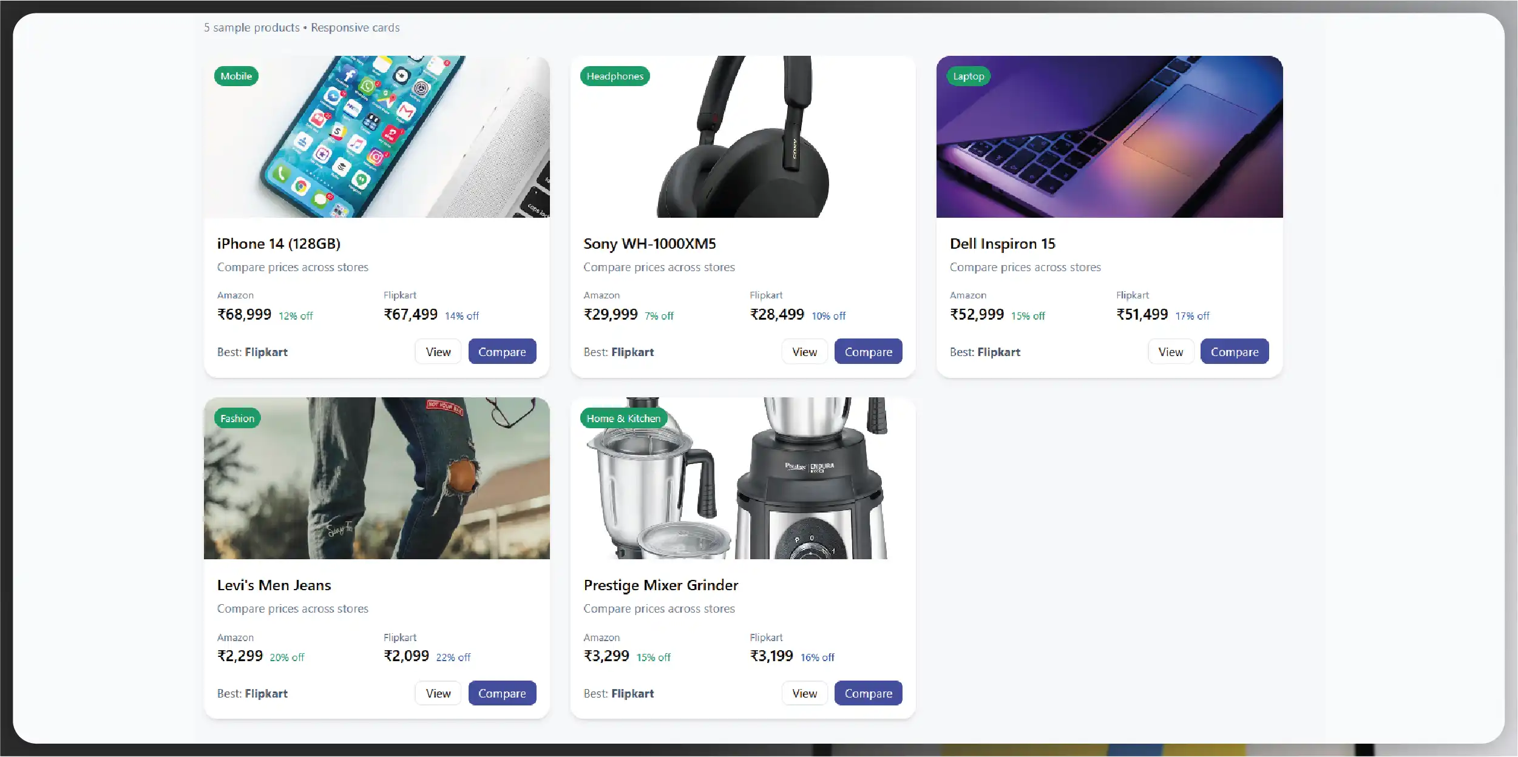View Levi's Men Jeans details

tap(438, 693)
